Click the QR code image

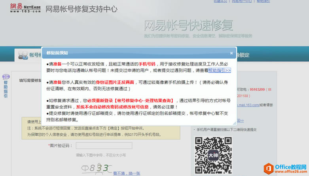point(213,155)
